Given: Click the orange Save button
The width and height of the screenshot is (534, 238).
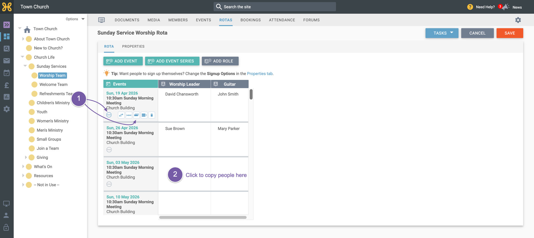Looking at the screenshot, I should click(510, 33).
